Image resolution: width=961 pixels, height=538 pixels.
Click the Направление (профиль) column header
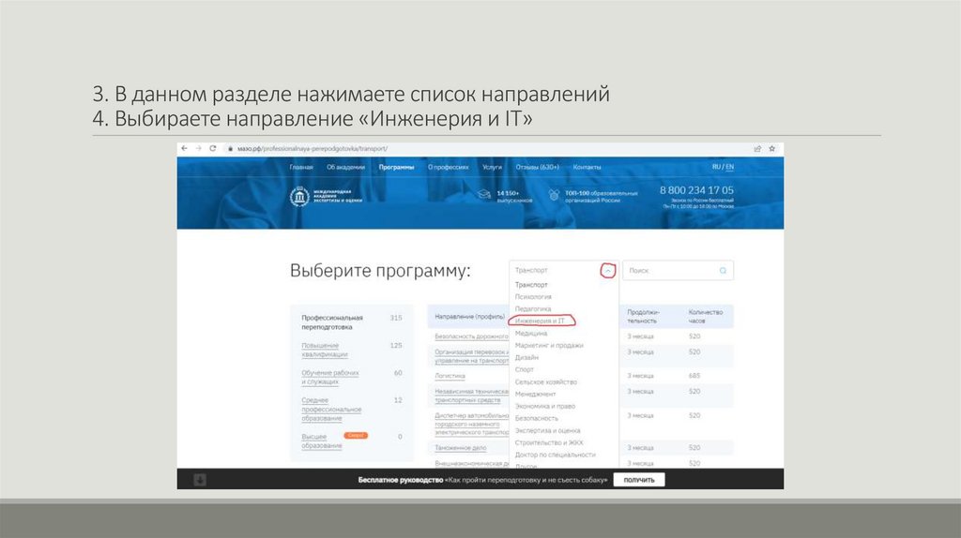coord(469,317)
